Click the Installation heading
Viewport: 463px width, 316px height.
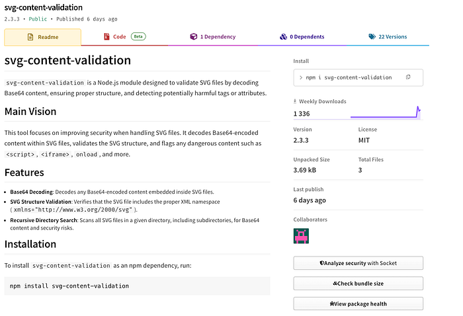point(30,245)
